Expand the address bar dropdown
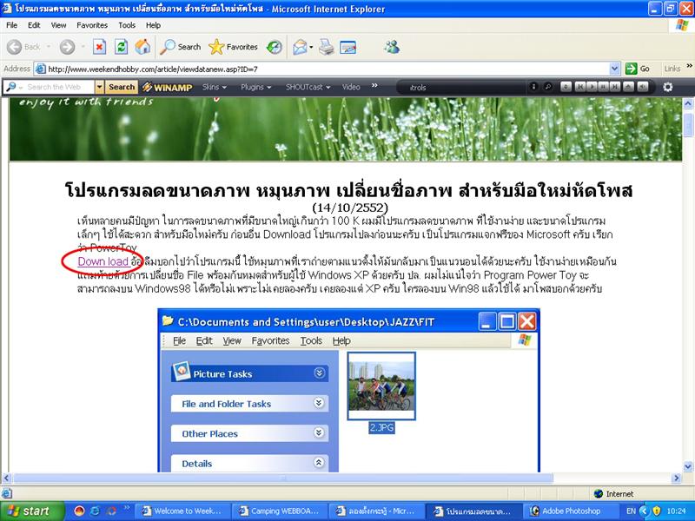 (x=614, y=69)
